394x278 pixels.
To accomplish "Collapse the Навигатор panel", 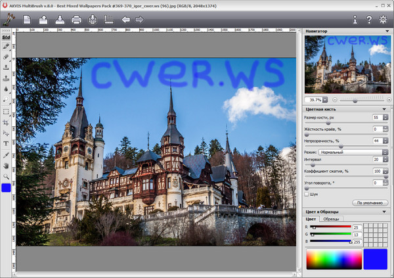I will pos(387,31).
